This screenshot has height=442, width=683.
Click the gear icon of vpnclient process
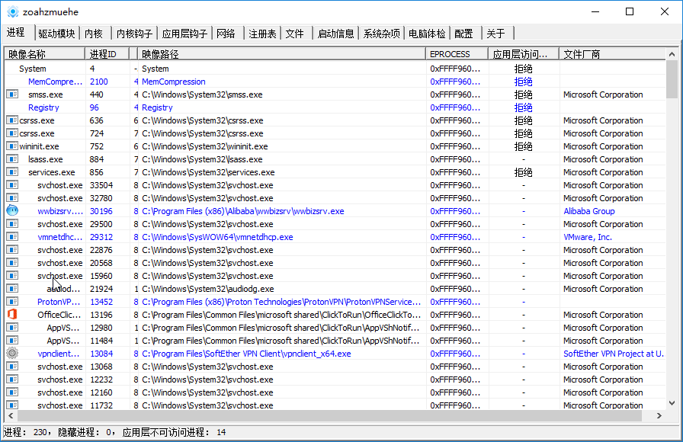pyautogui.click(x=12, y=353)
